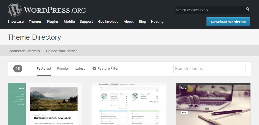Viewport: 259px width, 125px height.
Task: Click the theme count badge 15
Action: [18, 69]
